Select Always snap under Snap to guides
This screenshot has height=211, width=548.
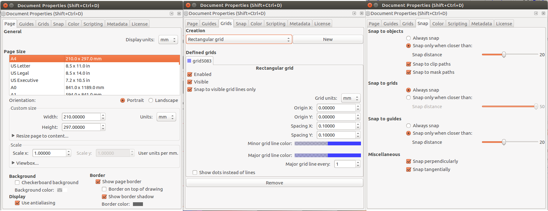tap(408, 126)
